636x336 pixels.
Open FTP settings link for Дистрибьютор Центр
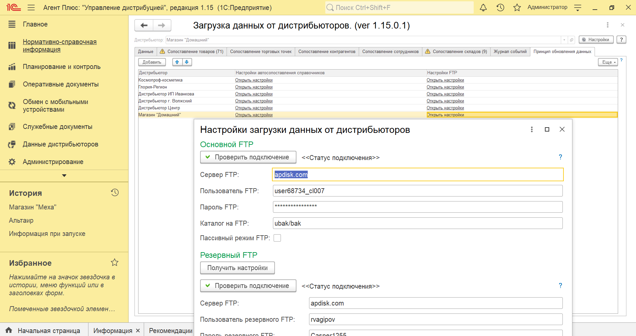click(x=445, y=108)
